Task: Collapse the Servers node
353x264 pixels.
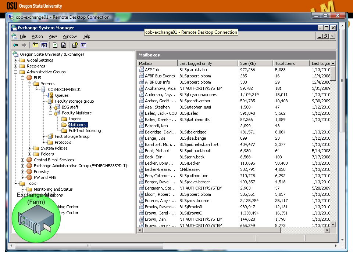Action: [29, 84]
